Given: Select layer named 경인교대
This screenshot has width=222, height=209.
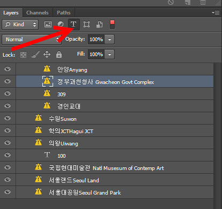Looking at the screenshot, I should [69, 106].
